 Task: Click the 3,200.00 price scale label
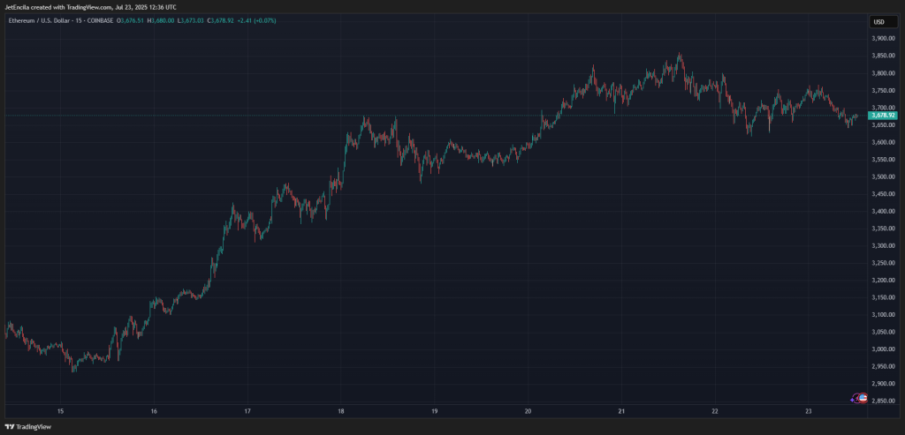click(x=883, y=280)
